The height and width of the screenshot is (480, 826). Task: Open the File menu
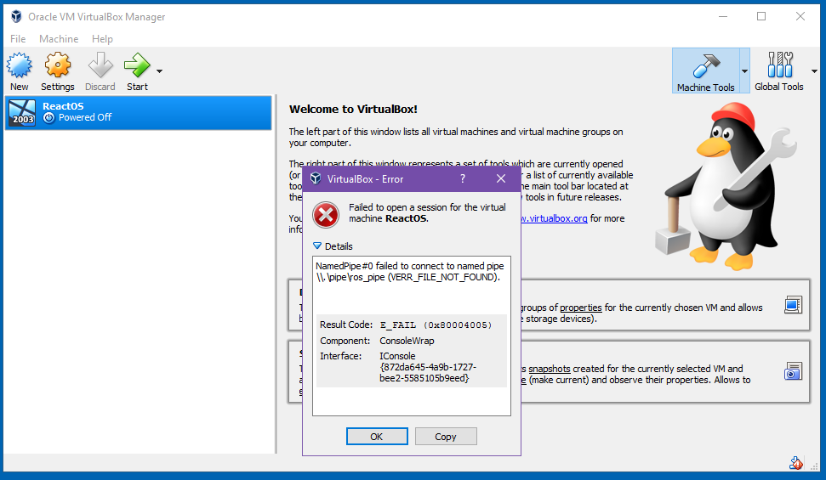[x=18, y=39]
